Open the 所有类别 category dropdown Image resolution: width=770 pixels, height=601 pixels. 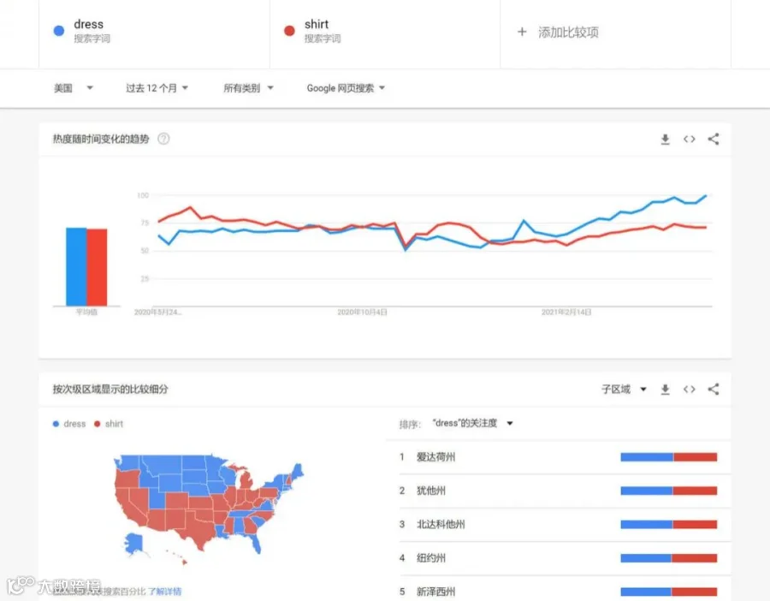coord(248,88)
